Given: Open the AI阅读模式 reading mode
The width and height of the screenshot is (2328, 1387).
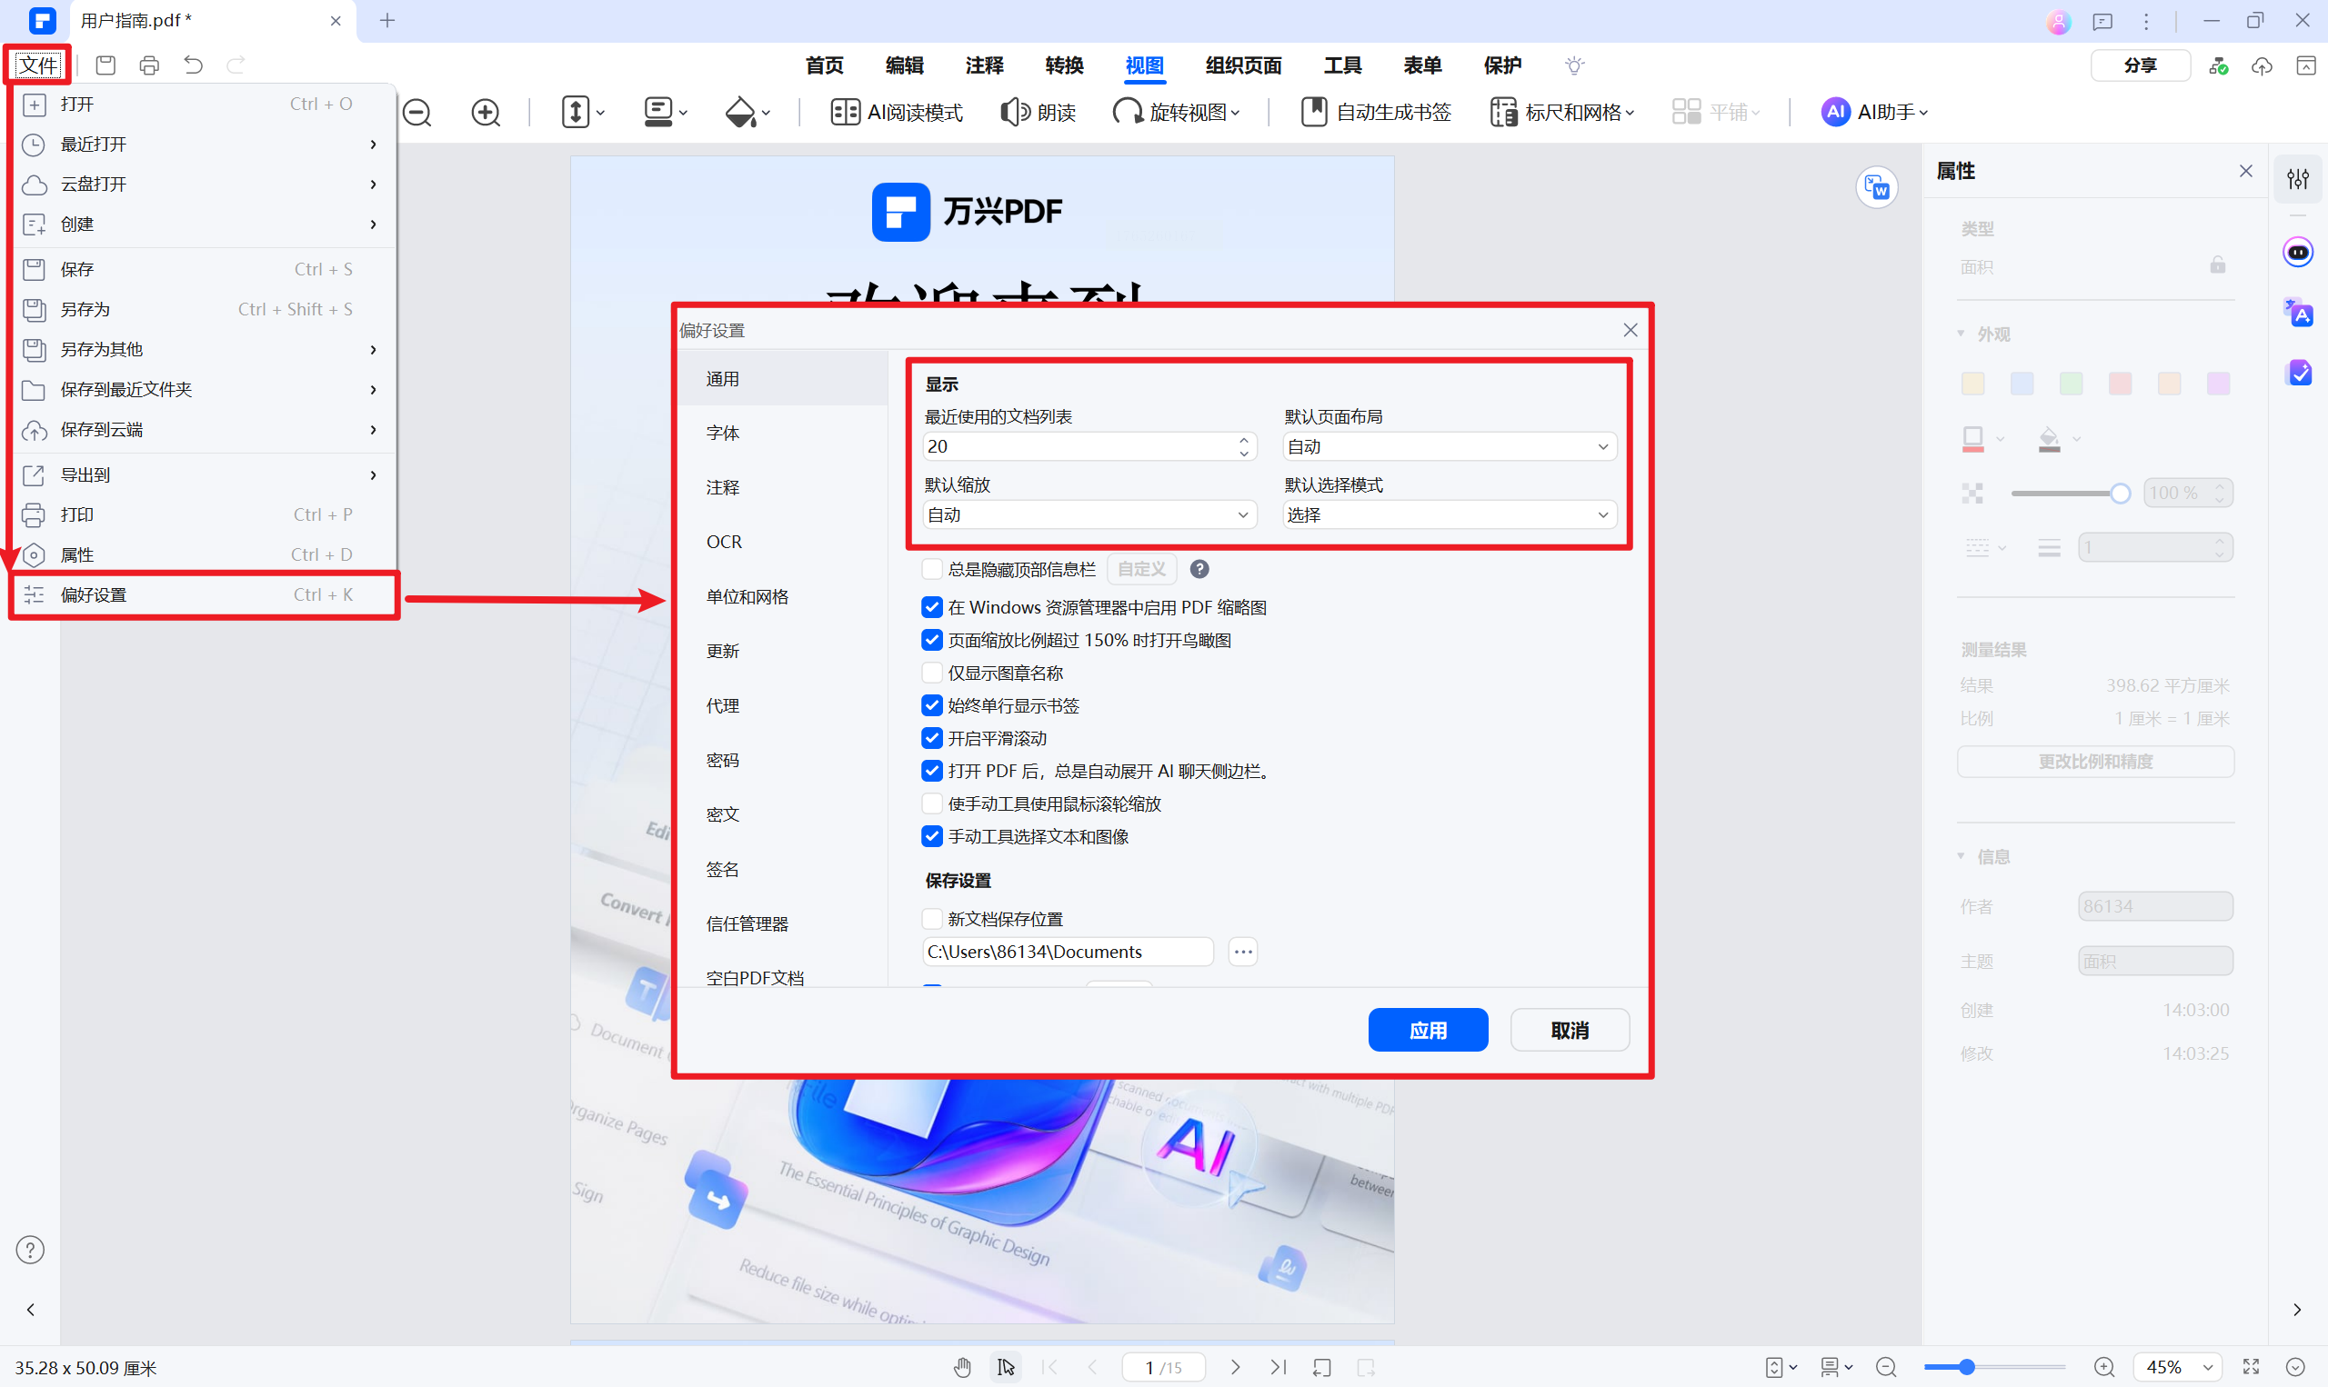Looking at the screenshot, I should click(896, 113).
